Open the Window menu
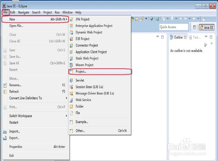This screenshot has height=161, width=218. [x=68, y=13]
